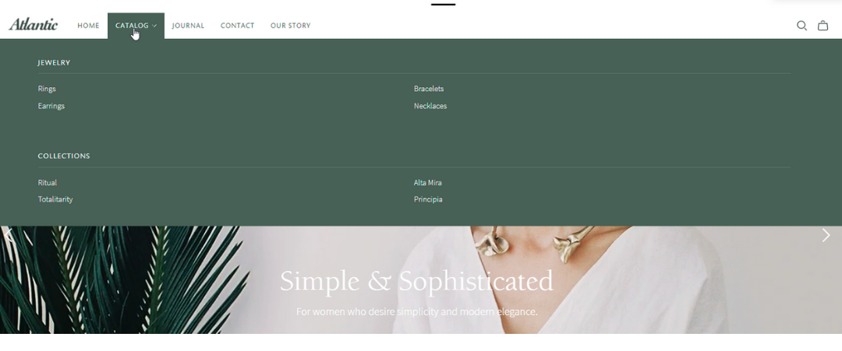The image size is (842, 351).
Task: View the Principia collection
Action: pyautogui.click(x=428, y=199)
